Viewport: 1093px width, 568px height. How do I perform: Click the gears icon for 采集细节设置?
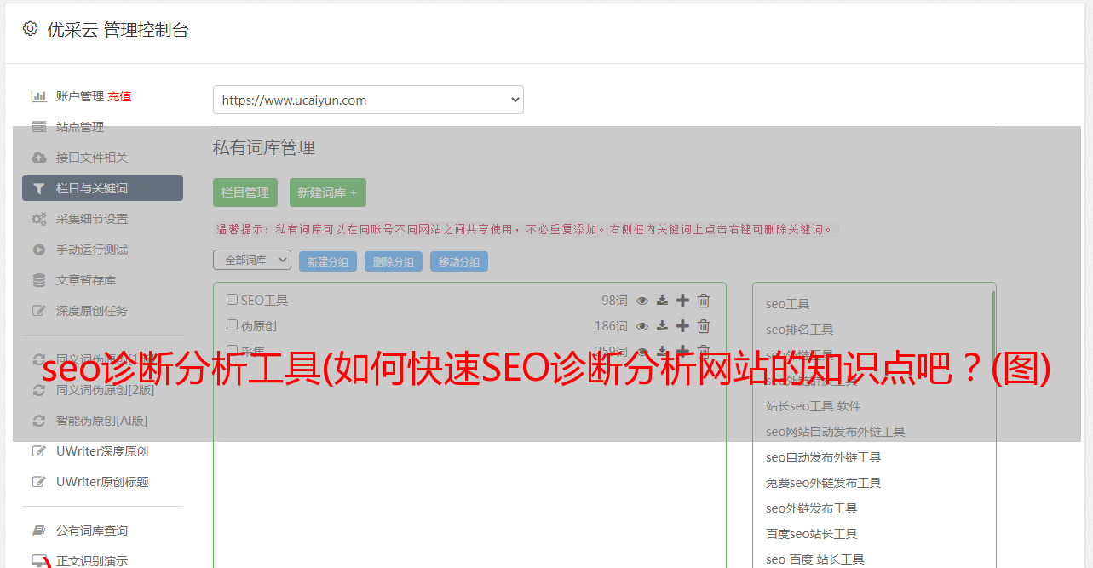[38, 219]
